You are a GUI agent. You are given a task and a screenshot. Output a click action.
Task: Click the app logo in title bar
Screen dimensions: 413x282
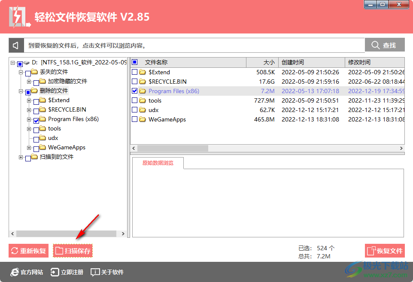(x=19, y=17)
